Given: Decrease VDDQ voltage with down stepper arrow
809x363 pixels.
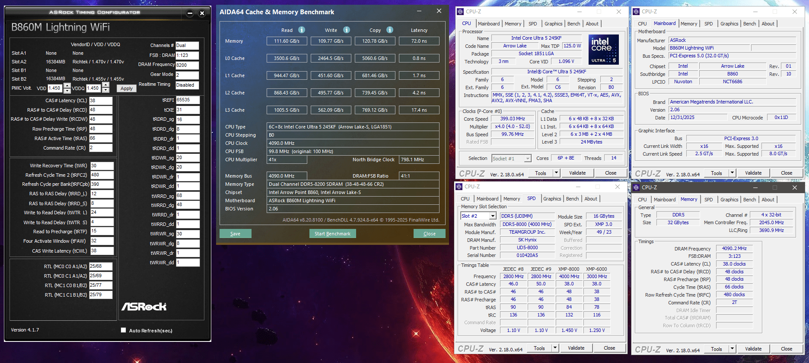Looking at the screenshot, I should (106, 91).
